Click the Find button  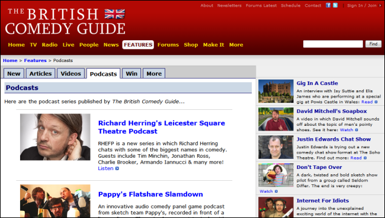373,44
